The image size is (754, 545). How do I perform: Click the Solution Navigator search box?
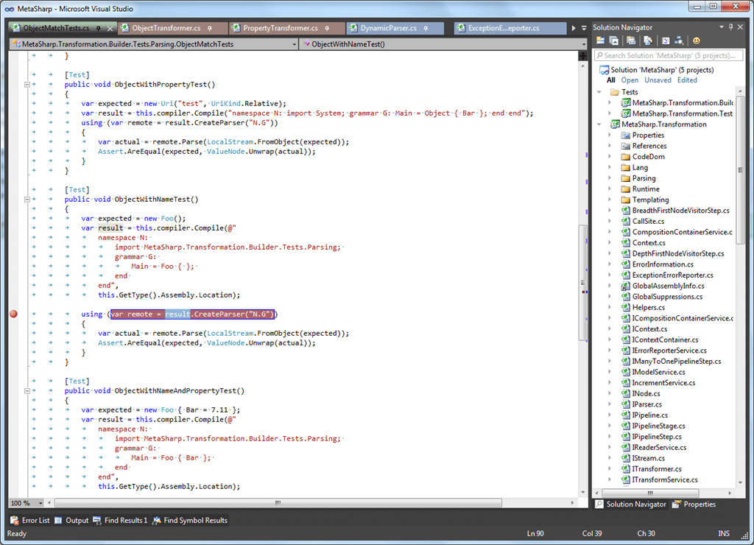point(669,55)
